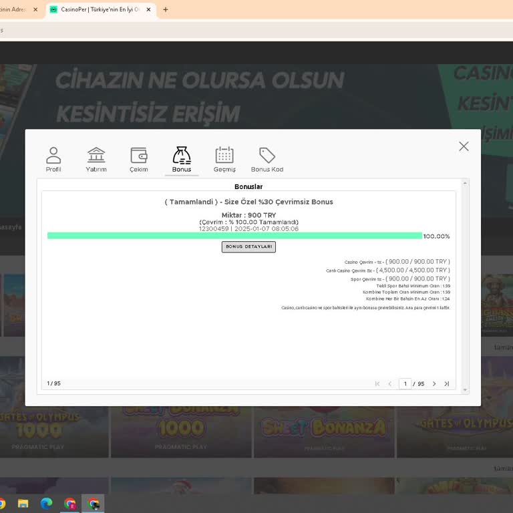The width and height of the screenshot is (513, 513).
Task: Close the bonus modal dialog
Action: pyautogui.click(x=464, y=146)
